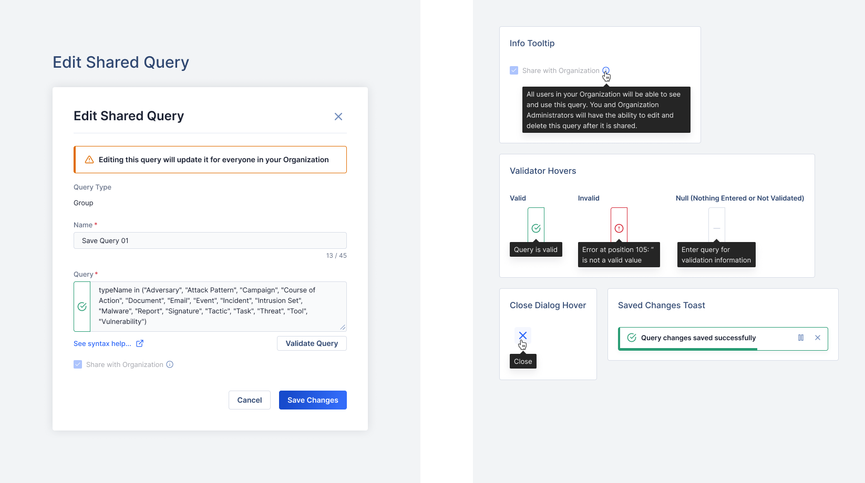Pause the saved changes toast
865x483 pixels.
point(801,338)
